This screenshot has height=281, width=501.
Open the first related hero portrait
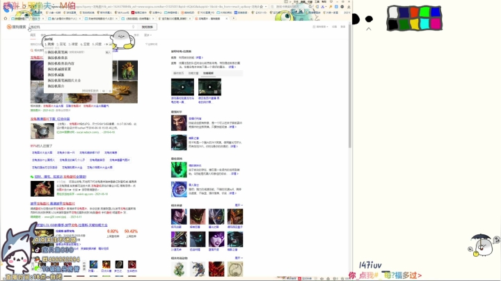tap(179, 216)
